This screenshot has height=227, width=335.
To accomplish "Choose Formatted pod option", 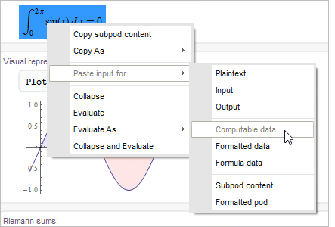I will click(242, 202).
